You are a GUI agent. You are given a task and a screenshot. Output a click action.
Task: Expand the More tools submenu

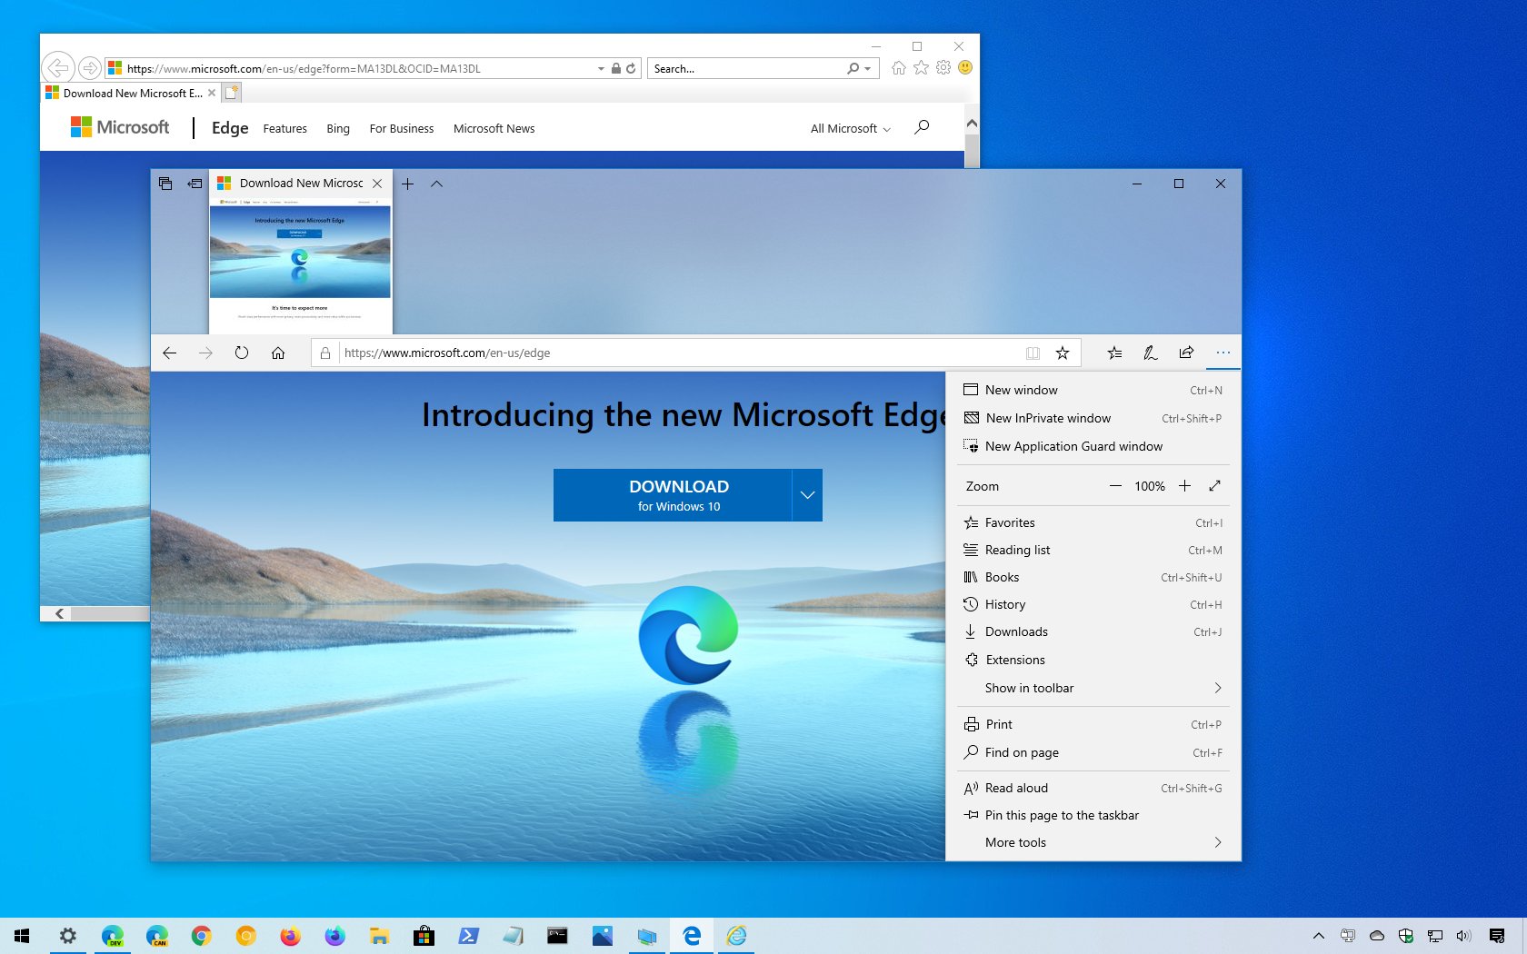pos(1091,842)
